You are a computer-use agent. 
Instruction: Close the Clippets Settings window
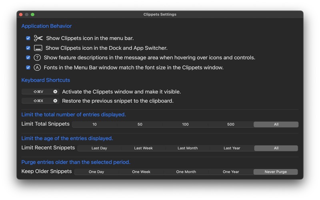[x=21, y=14]
